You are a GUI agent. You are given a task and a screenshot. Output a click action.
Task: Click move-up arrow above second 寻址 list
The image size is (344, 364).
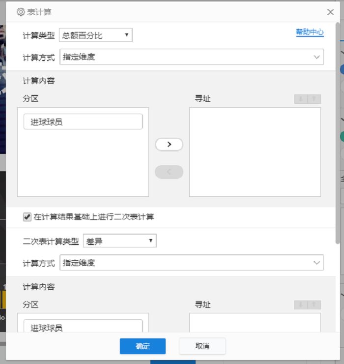[315, 305]
